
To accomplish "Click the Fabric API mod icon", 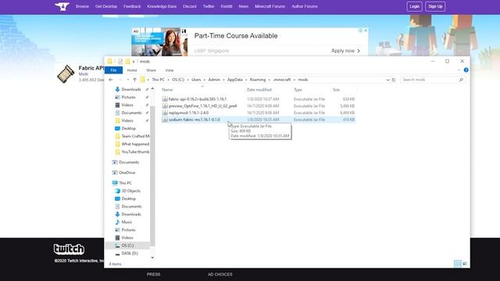I will point(66,73).
